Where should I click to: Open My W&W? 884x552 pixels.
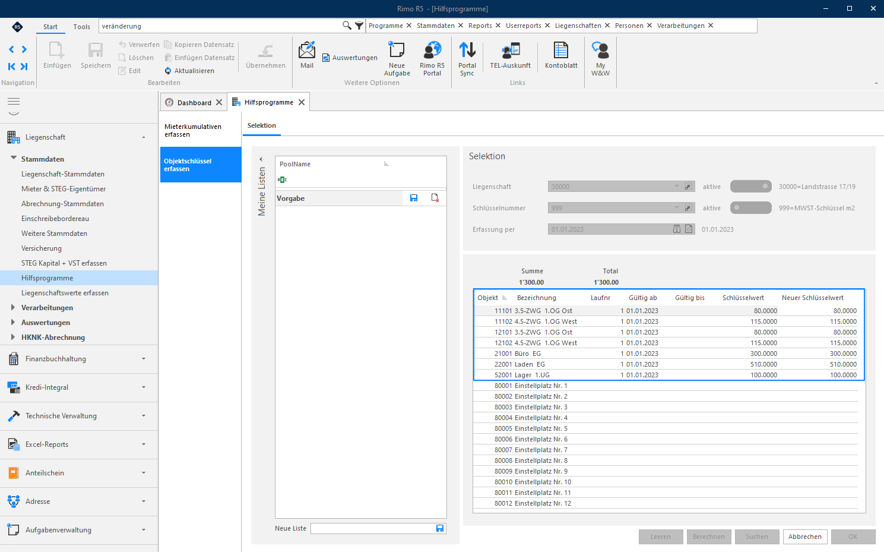coord(600,59)
